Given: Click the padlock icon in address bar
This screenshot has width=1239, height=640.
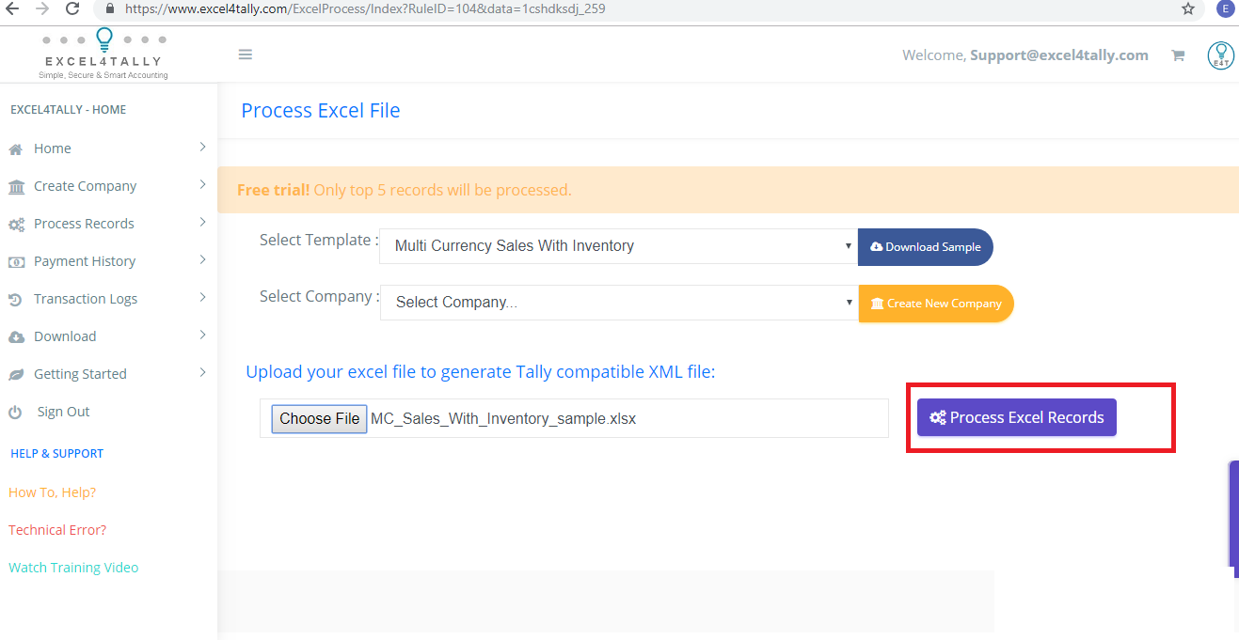Looking at the screenshot, I should (109, 8).
